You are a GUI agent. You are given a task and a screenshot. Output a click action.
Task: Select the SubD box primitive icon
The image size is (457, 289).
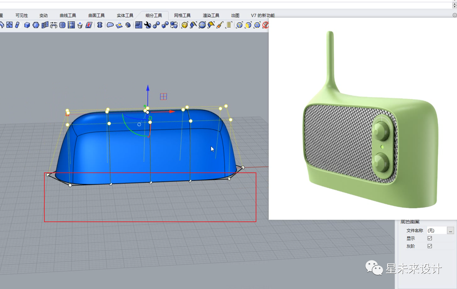pos(27,25)
